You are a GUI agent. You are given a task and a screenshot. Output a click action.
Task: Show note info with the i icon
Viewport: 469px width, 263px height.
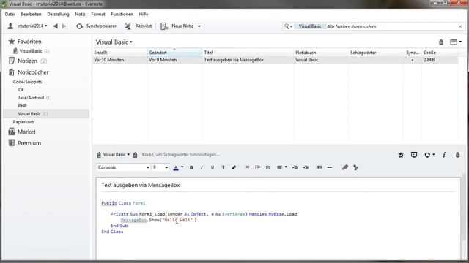click(444, 155)
